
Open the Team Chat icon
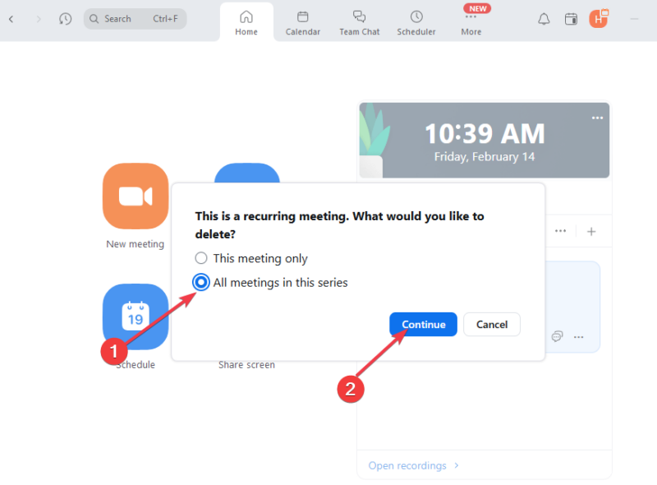coord(359,21)
